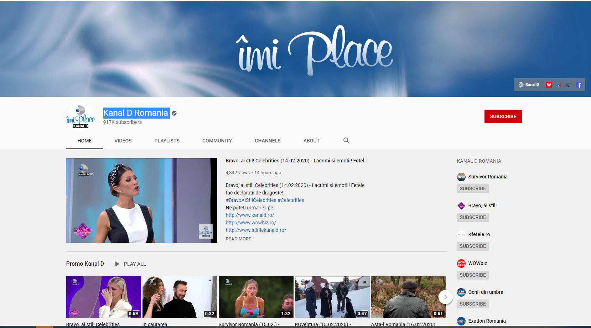This screenshot has height=328, width=591.
Task: Click the Ochii din umbra channel avatar
Action: pyautogui.click(x=461, y=292)
